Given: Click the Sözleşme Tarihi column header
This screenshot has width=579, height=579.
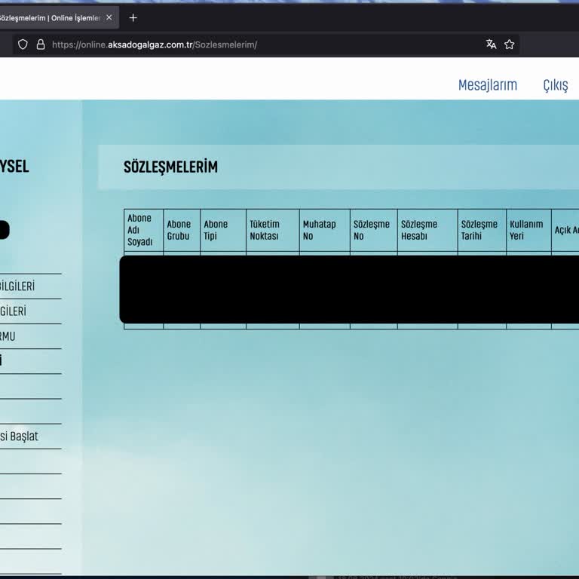Looking at the screenshot, I should (482, 230).
